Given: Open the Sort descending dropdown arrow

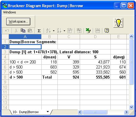Looking at the screenshot, I should (64, 31).
